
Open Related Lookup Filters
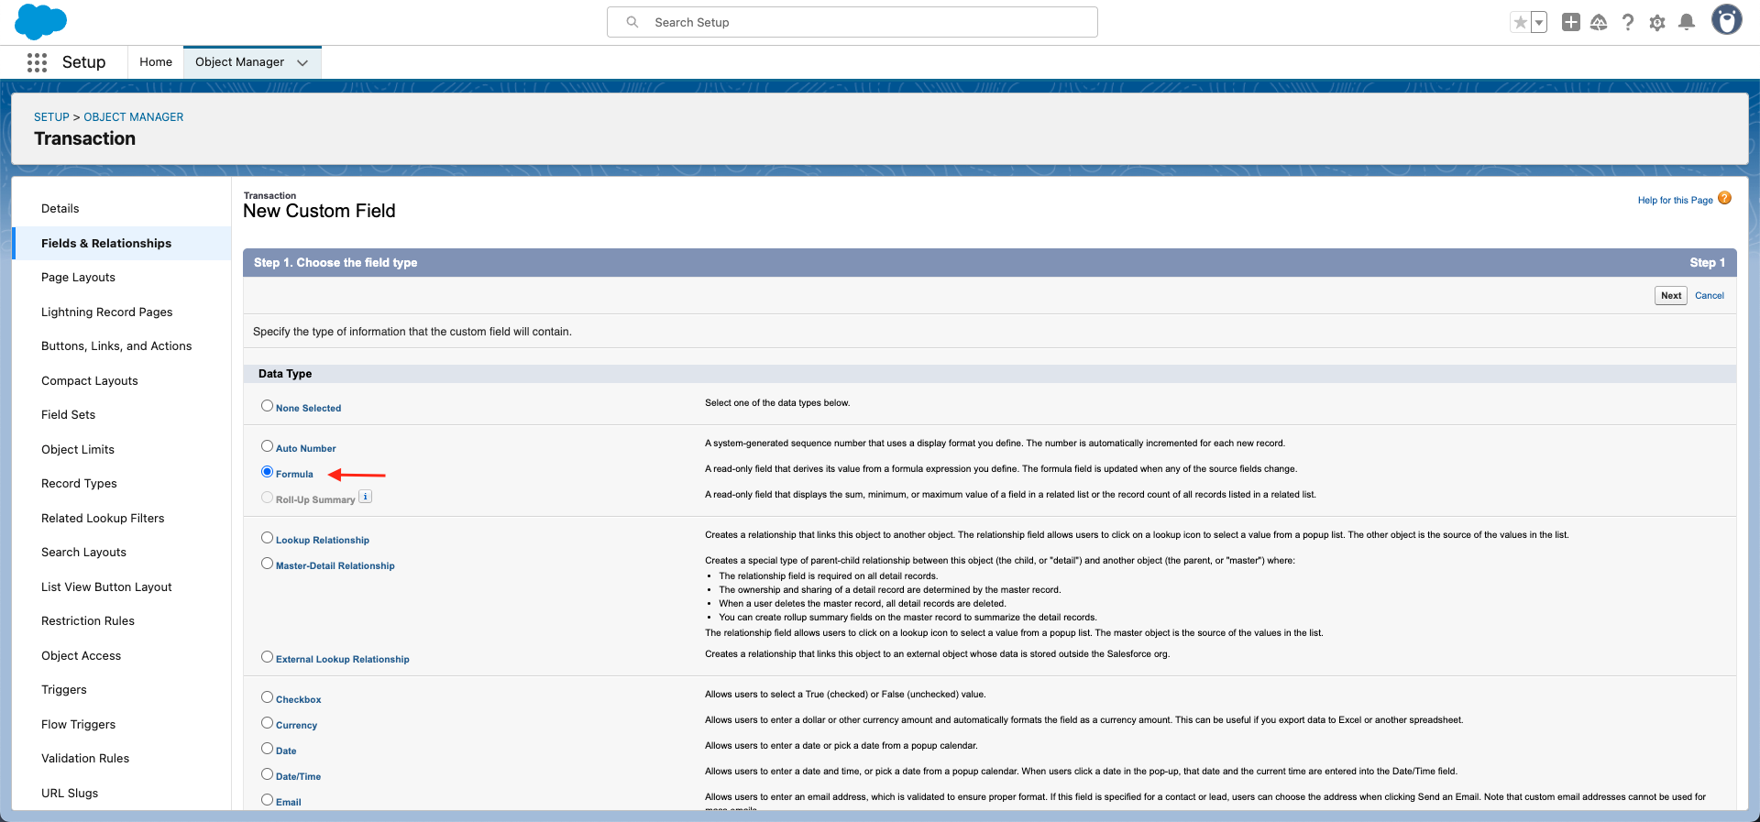click(103, 518)
